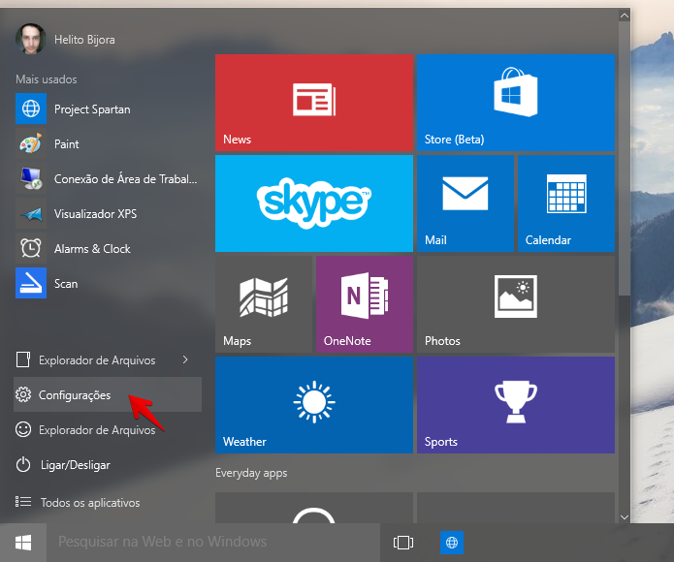Click the Mais usados heading
This screenshot has height=562, width=674.
coord(47,79)
